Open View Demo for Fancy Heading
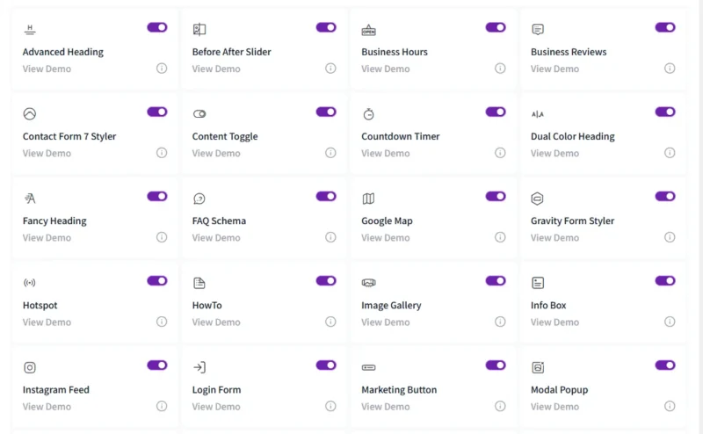The height and width of the screenshot is (434, 703). coord(47,237)
